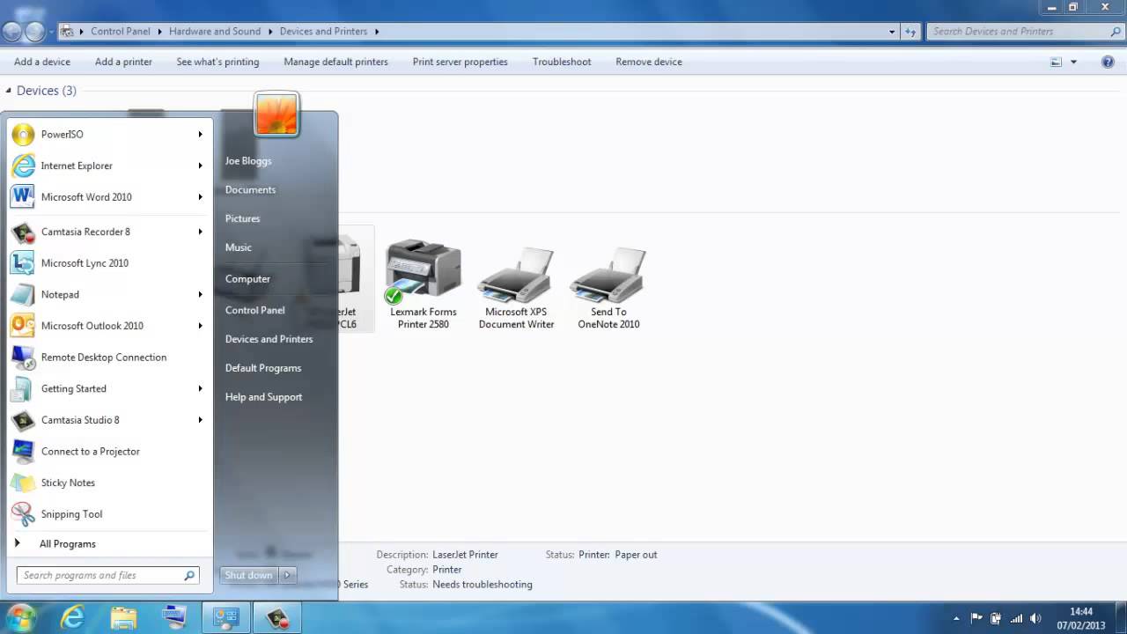Viewport: 1127px width, 634px height.
Task: Open Manage default printers
Action: (335, 62)
